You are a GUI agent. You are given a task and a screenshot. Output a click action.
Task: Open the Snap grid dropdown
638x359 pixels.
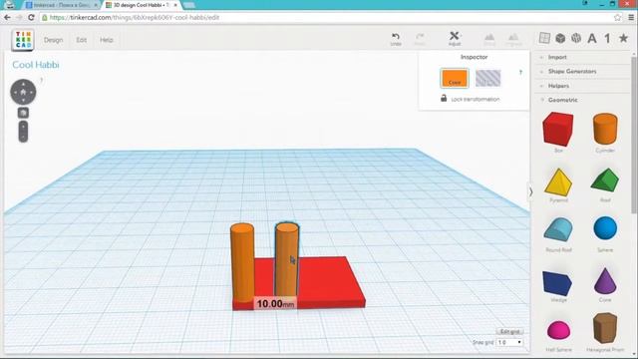pos(509,342)
